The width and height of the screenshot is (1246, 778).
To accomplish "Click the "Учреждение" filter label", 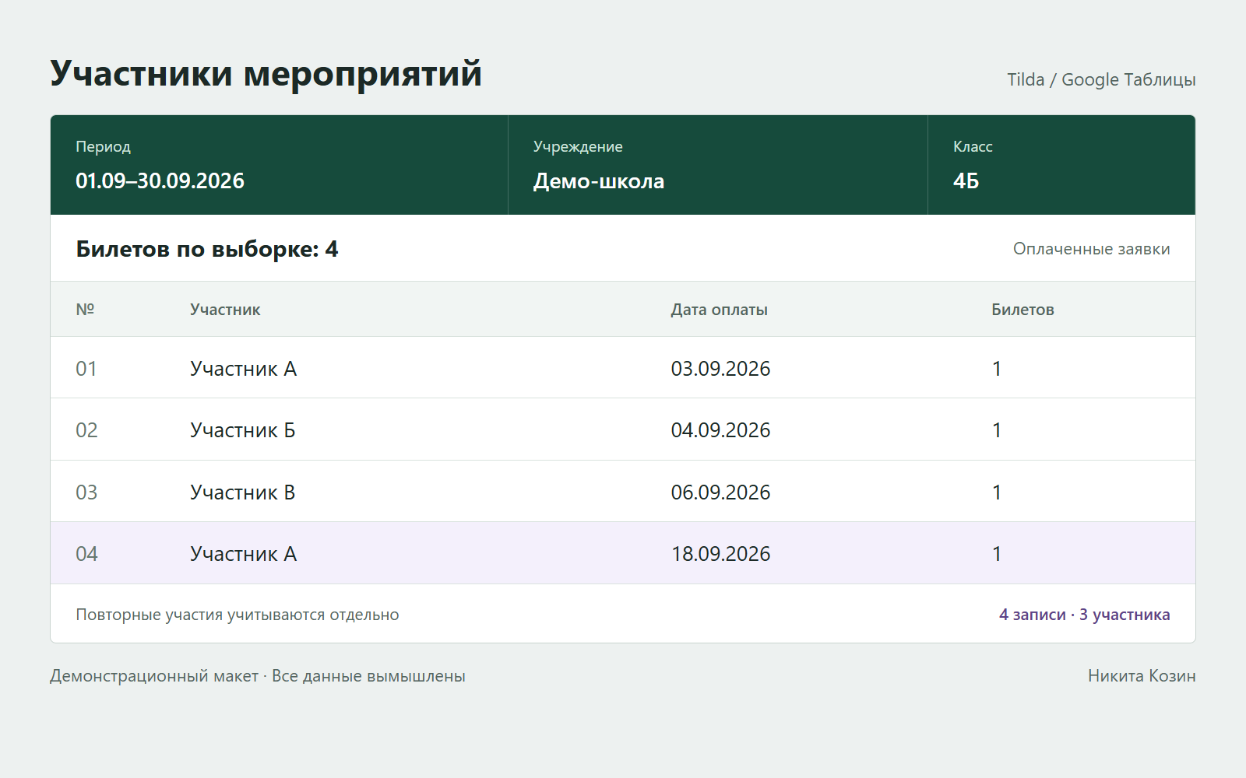I will pos(578,147).
